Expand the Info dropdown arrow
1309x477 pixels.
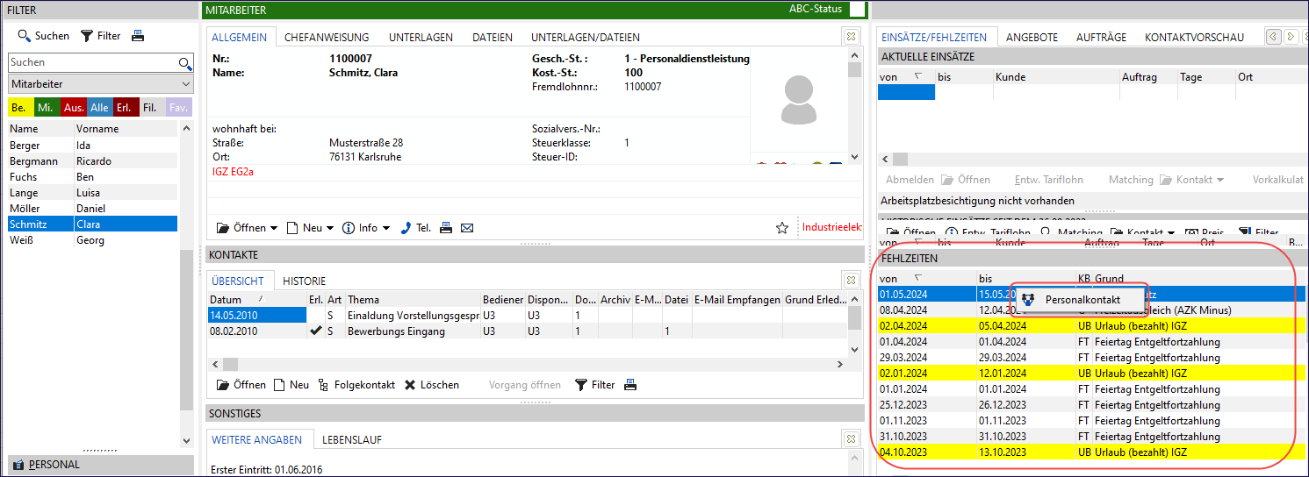click(x=387, y=228)
